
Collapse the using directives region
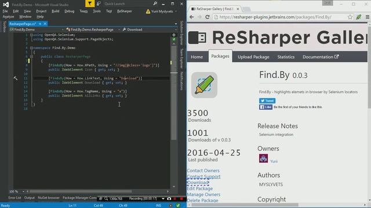click(x=31, y=35)
